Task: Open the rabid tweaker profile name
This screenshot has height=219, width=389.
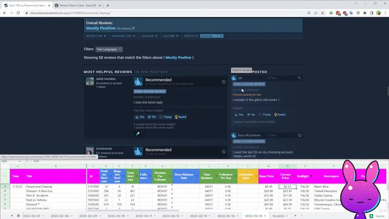Action: 106,79
